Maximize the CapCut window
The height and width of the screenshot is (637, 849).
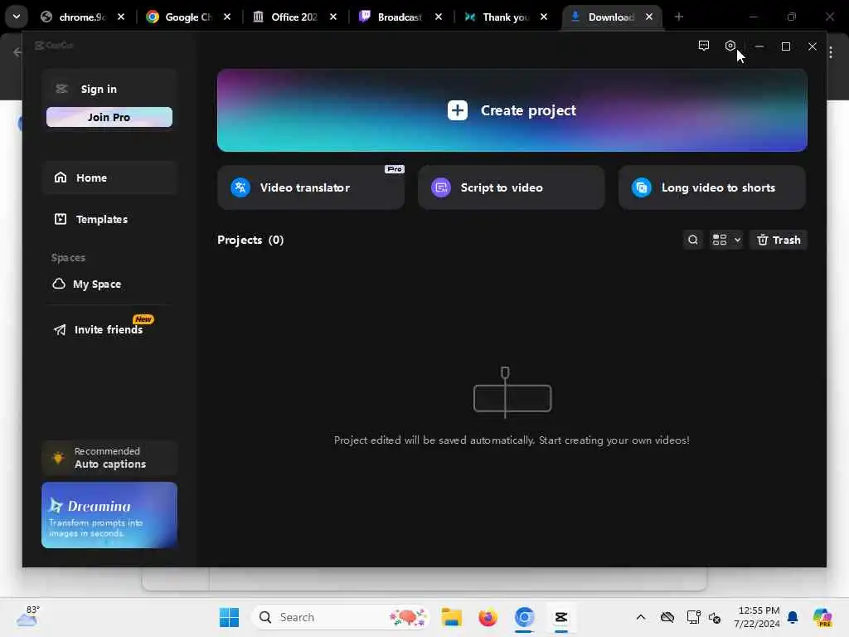pos(786,46)
